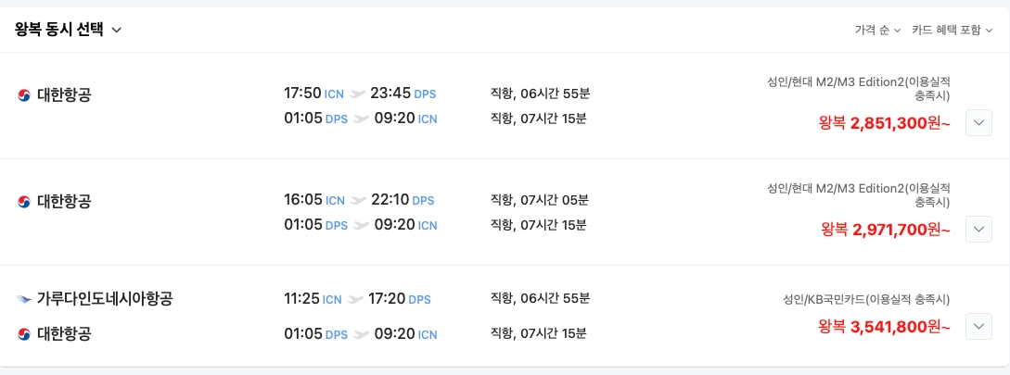Click the plane icon beside the 11:25 departure
Image resolution: width=1010 pixels, height=375 pixels.
[x=355, y=299]
